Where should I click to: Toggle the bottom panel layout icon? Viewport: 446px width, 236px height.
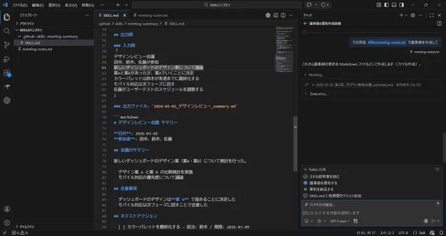click(x=394, y=5)
